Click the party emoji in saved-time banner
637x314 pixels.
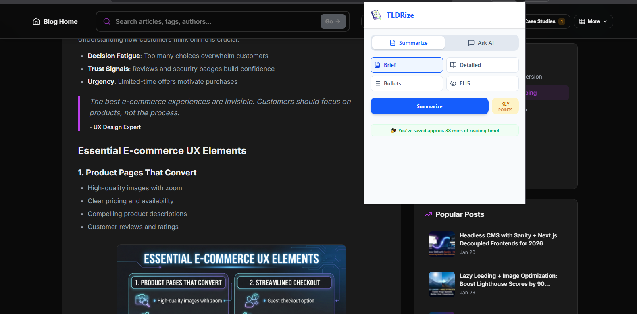[x=393, y=131]
